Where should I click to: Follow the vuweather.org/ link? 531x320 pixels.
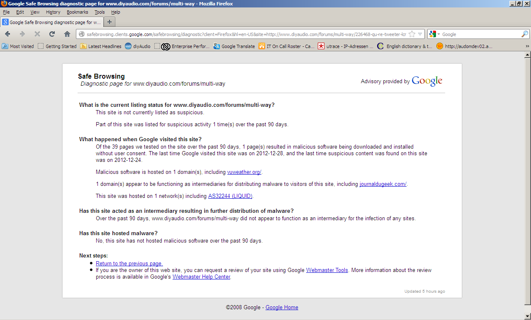click(x=244, y=172)
